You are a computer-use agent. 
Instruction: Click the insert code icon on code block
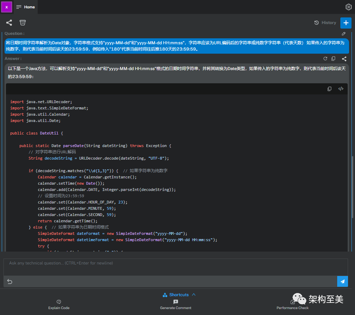[x=341, y=89]
